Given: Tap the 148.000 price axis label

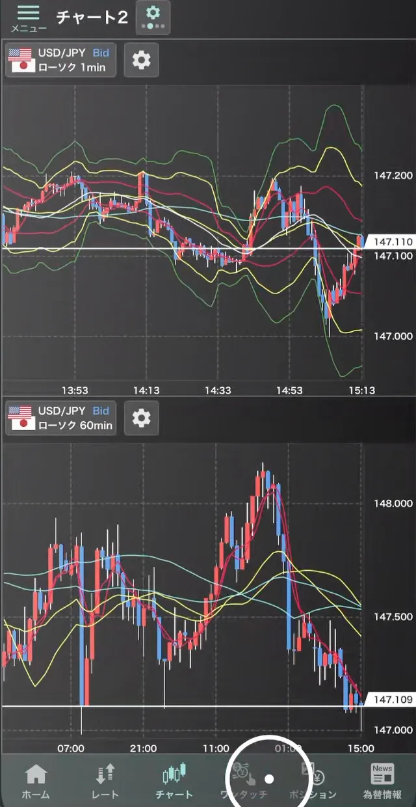Looking at the screenshot, I should pos(393,504).
